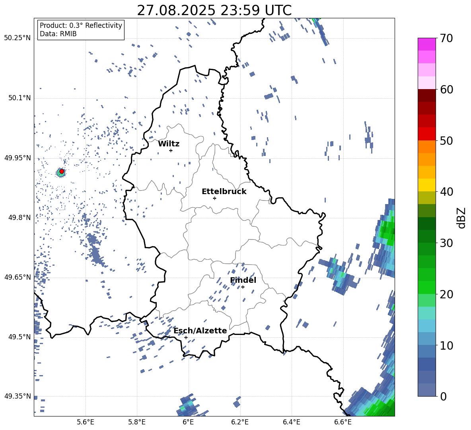
Task: Click the Findel station label
Action: (x=243, y=280)
